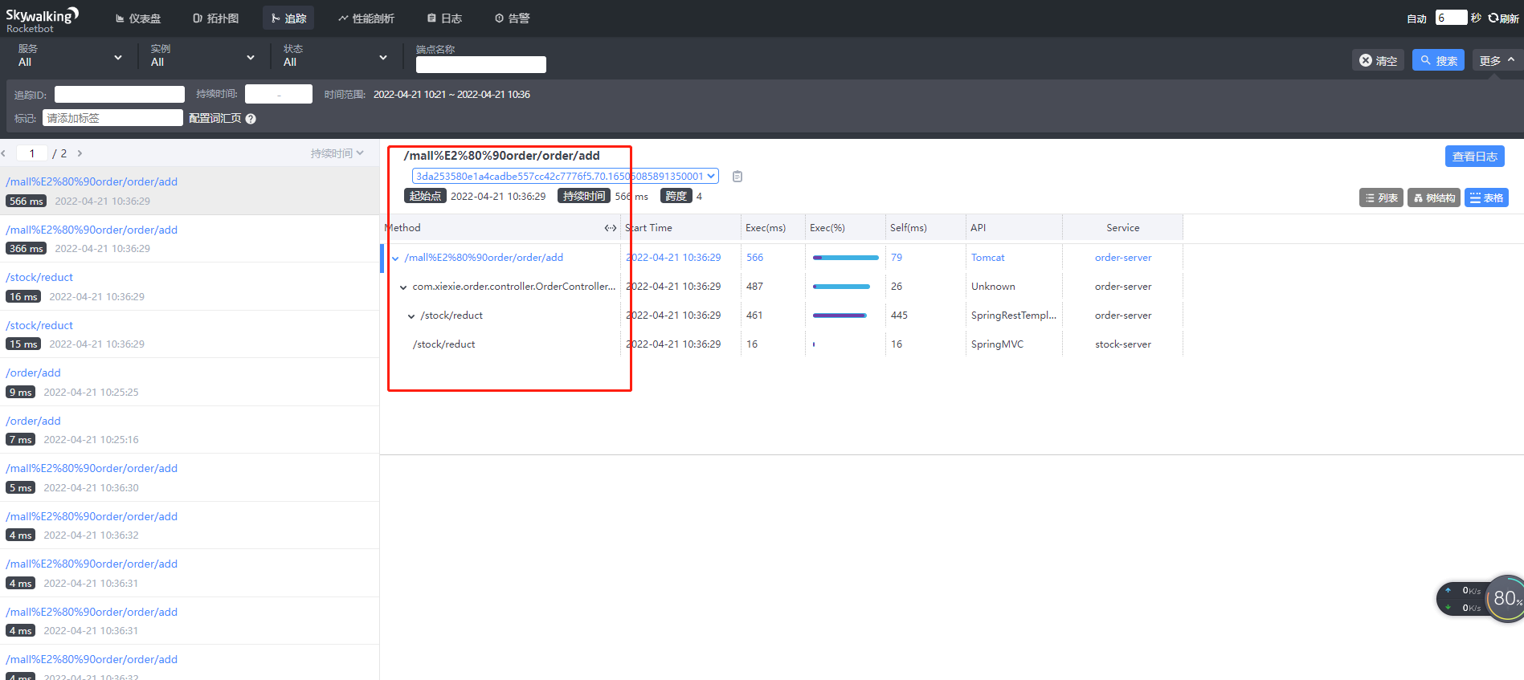The width and height of the screenshot is (1524, 680).
Task: Open the 拓扑图 topology tab
Action: pyautogui.click(x=216, y=18)
